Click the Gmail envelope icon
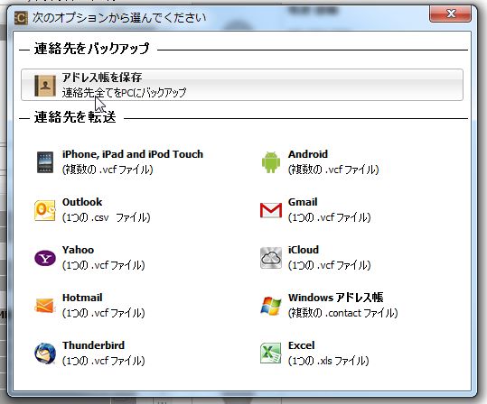 click(271, 210)
